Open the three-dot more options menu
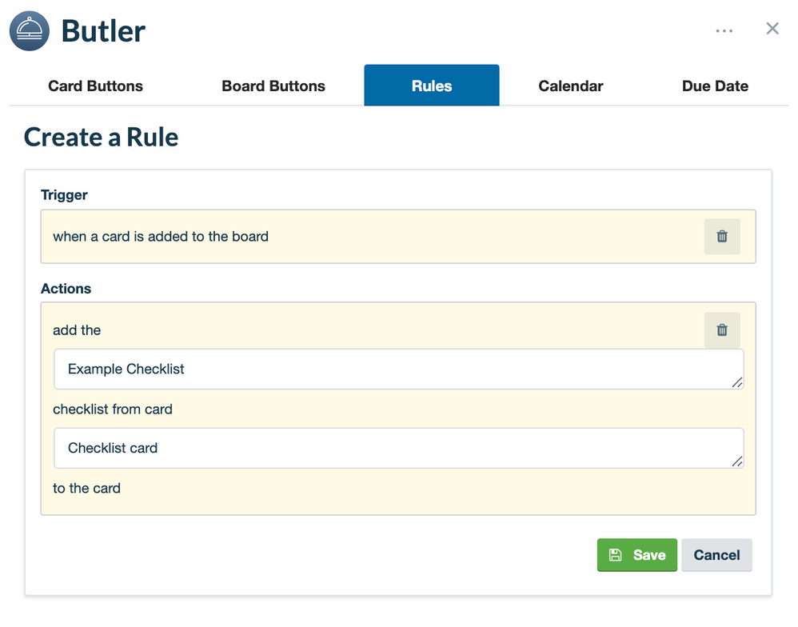Image resolution: width=798 pixels, height=627 pixels. coord(724,31)
